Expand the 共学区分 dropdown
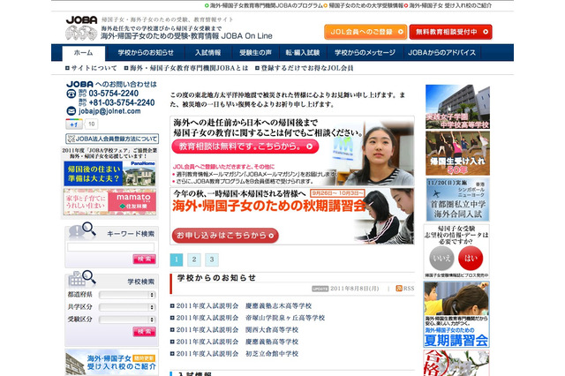Screen dimensions: 565x376 click(x=127, y=307)
